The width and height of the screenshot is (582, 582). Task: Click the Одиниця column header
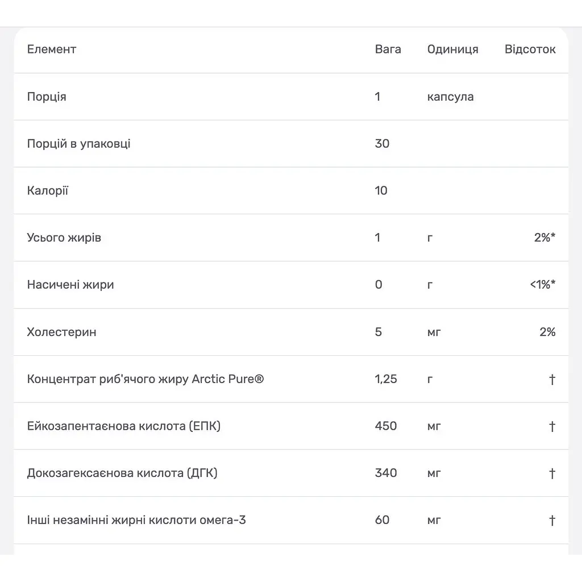452,49
